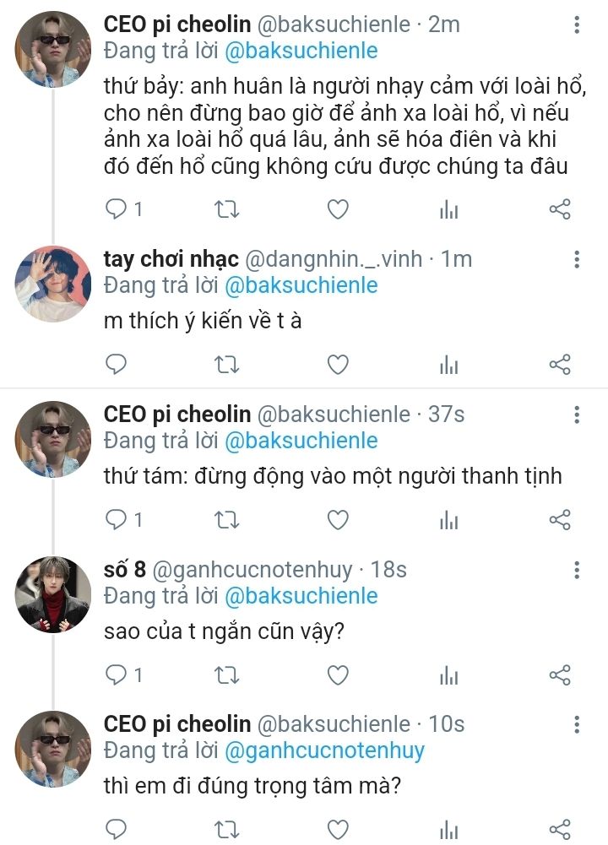Image resolution: width=608 pixels, height=845 pixels.
Task: Like the 'thứ tám: đừng động' tweet
Action: click(338, 519)
